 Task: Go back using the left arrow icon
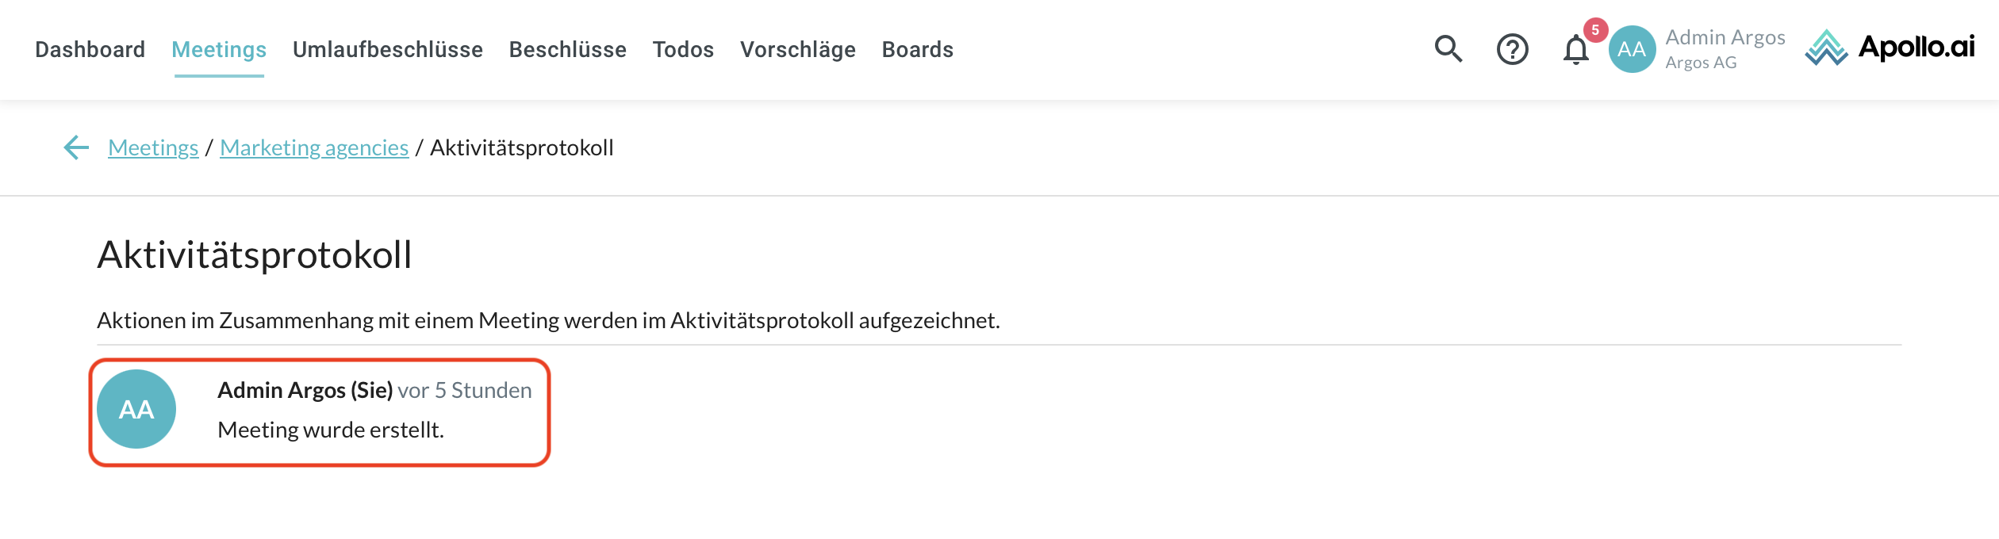pos(76,147)
